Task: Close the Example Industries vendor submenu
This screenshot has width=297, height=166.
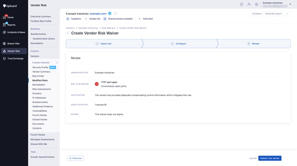Action: click(57, 63)
